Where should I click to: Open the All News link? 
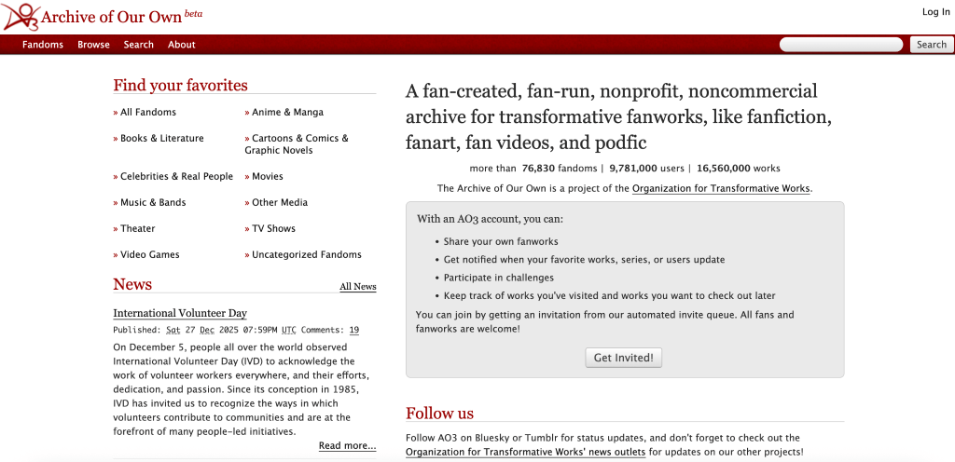pyautogui.click(x=357, y=287)
